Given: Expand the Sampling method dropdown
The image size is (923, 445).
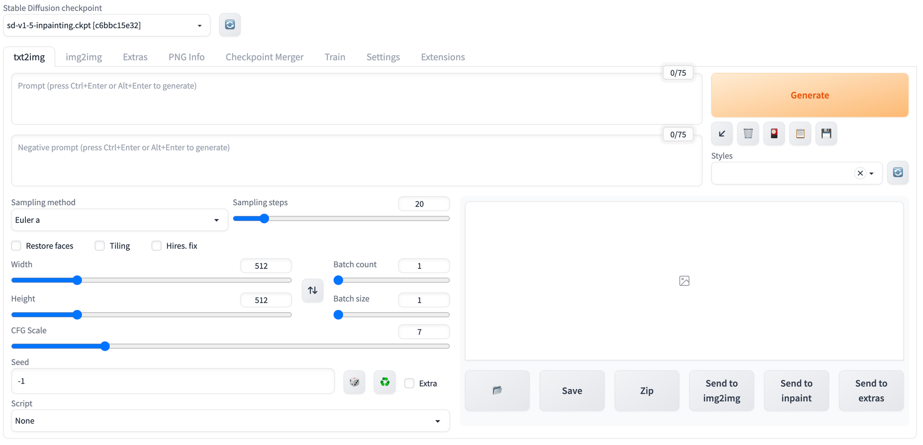Looking at the screenshot, I should [119, 220].
